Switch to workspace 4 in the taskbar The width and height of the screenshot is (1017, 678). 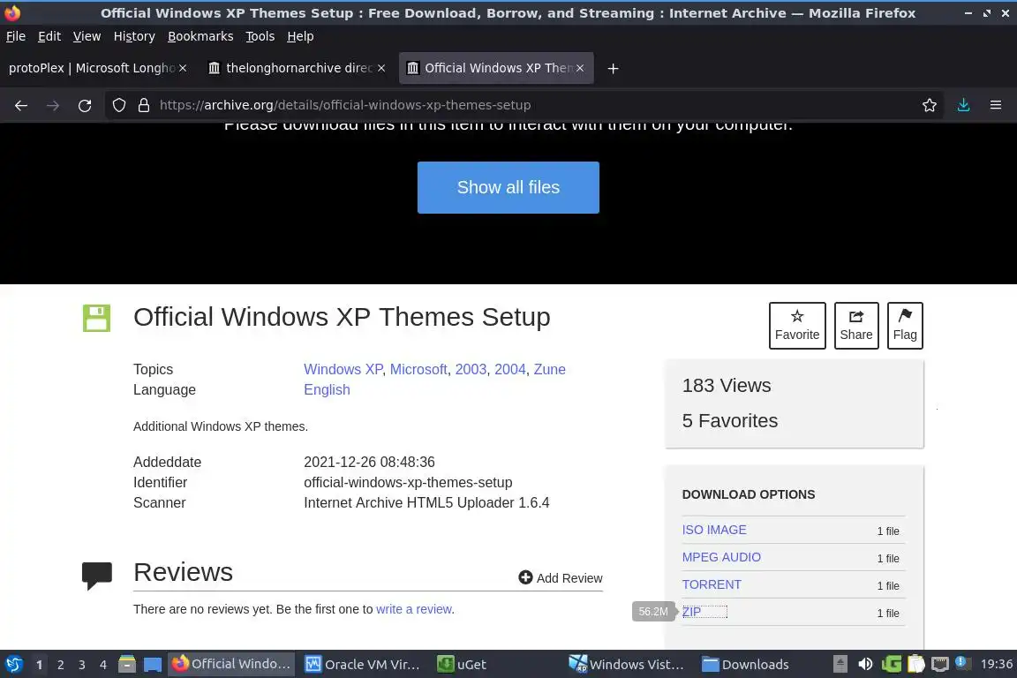point(103,665)
